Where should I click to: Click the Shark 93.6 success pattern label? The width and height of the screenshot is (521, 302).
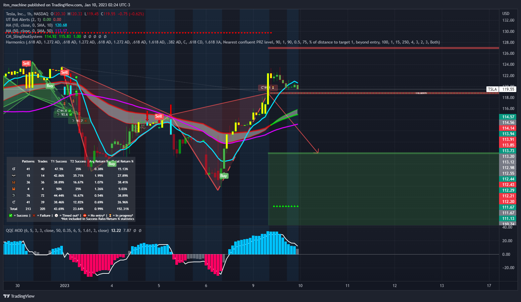pyautogui.click(x=64, y=115)
